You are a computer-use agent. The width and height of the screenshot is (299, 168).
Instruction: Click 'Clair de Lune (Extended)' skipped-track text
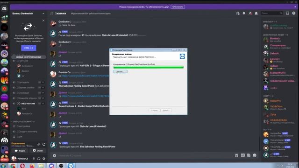tap(93, 126)
